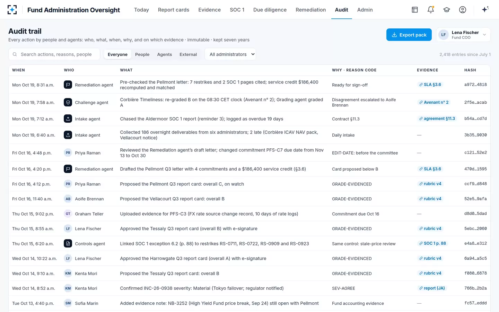Go to the SOC 1 tab
This screenshot has height=312, width=499.
point(237,10)
